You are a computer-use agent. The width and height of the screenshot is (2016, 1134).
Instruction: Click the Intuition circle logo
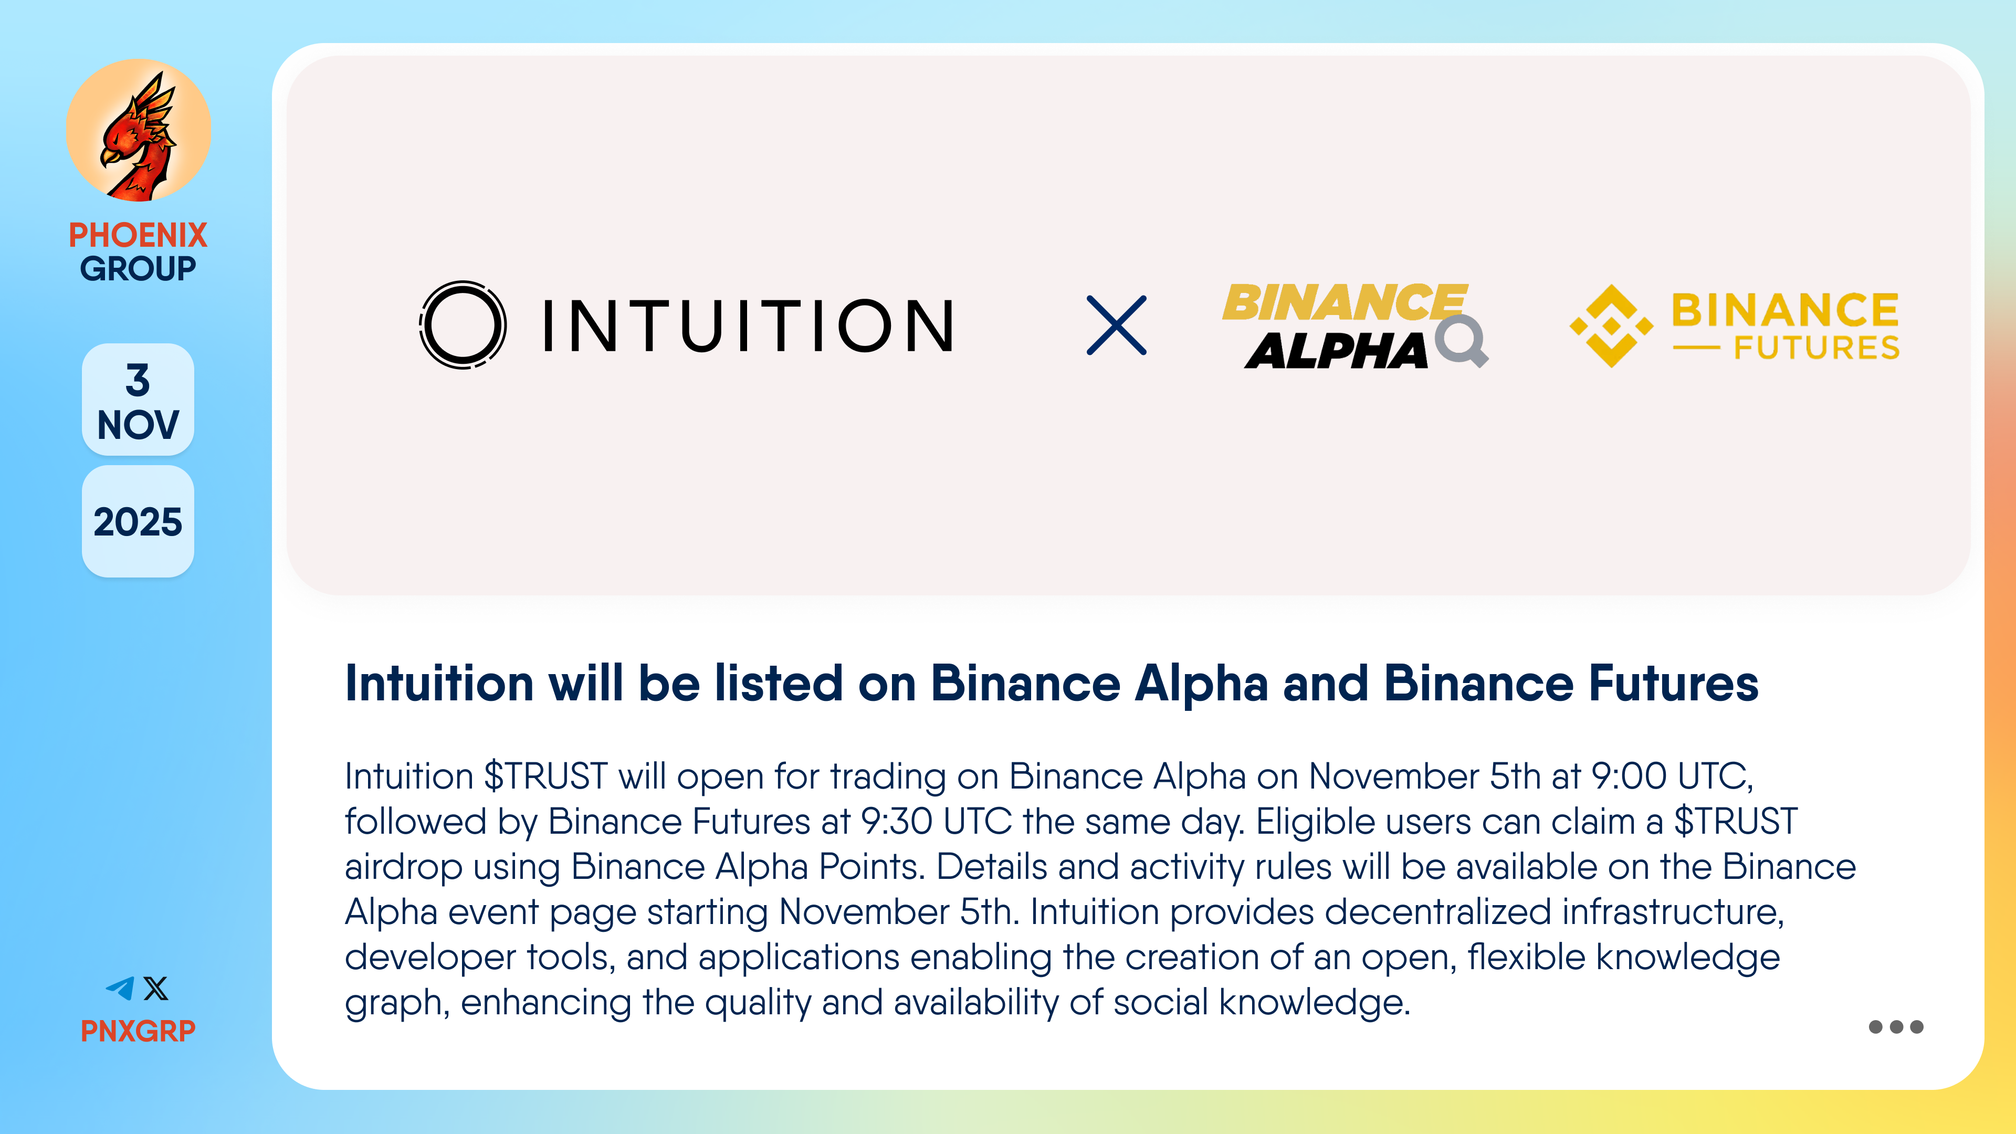pos(463,325)
